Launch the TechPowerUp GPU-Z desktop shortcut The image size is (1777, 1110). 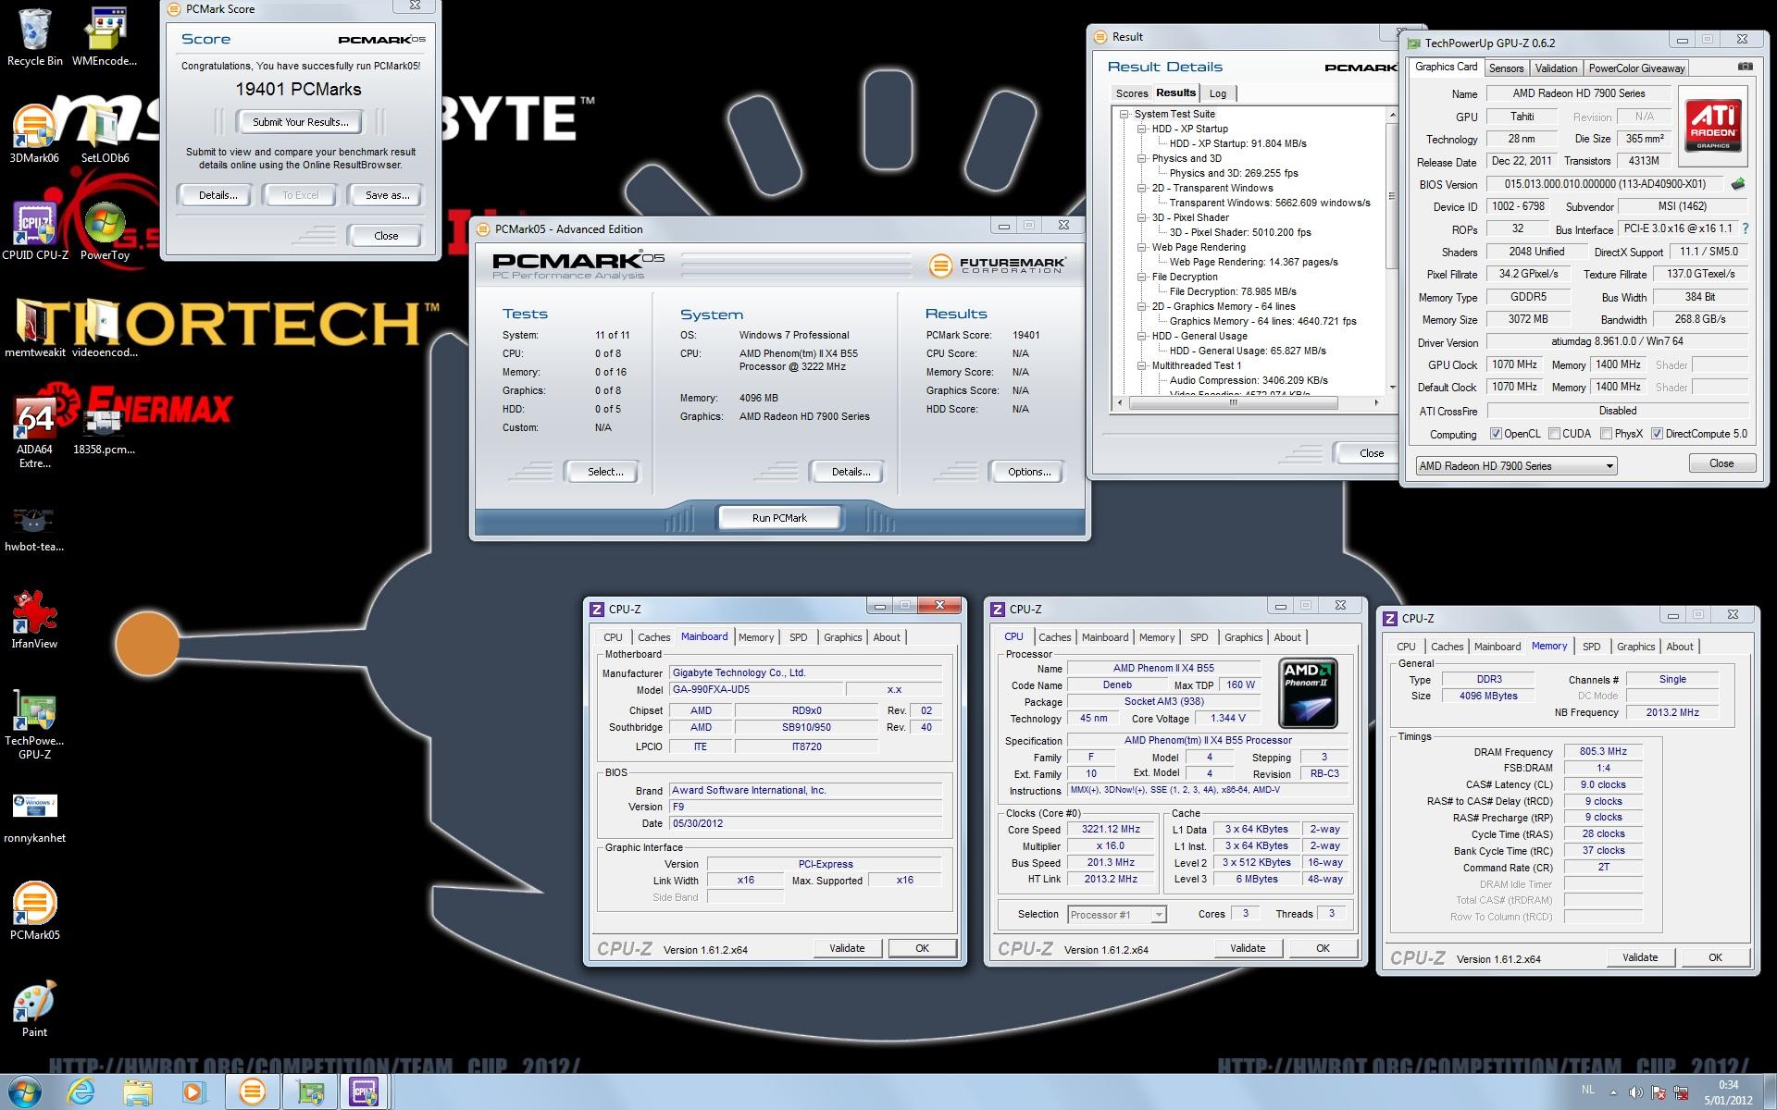click(34, 726)
